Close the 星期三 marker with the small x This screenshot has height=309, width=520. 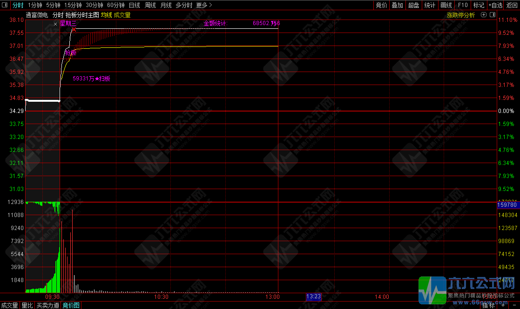(55, 23)
